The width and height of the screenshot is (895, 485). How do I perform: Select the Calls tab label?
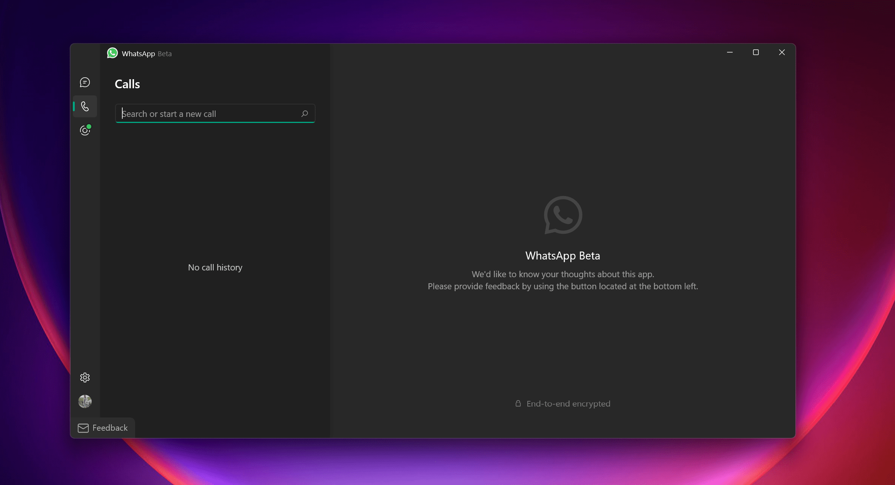tap(127, 83)
